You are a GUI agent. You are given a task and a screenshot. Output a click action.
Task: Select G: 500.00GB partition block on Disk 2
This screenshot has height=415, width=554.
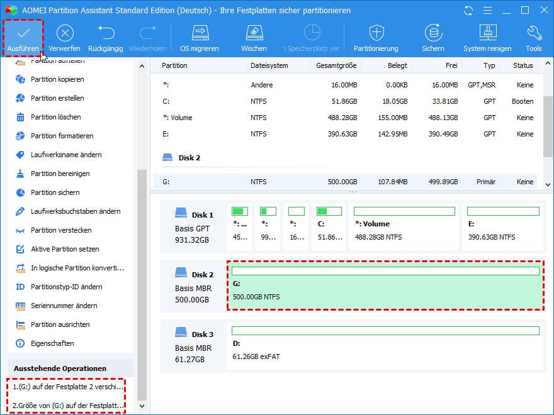pos(385,285)
